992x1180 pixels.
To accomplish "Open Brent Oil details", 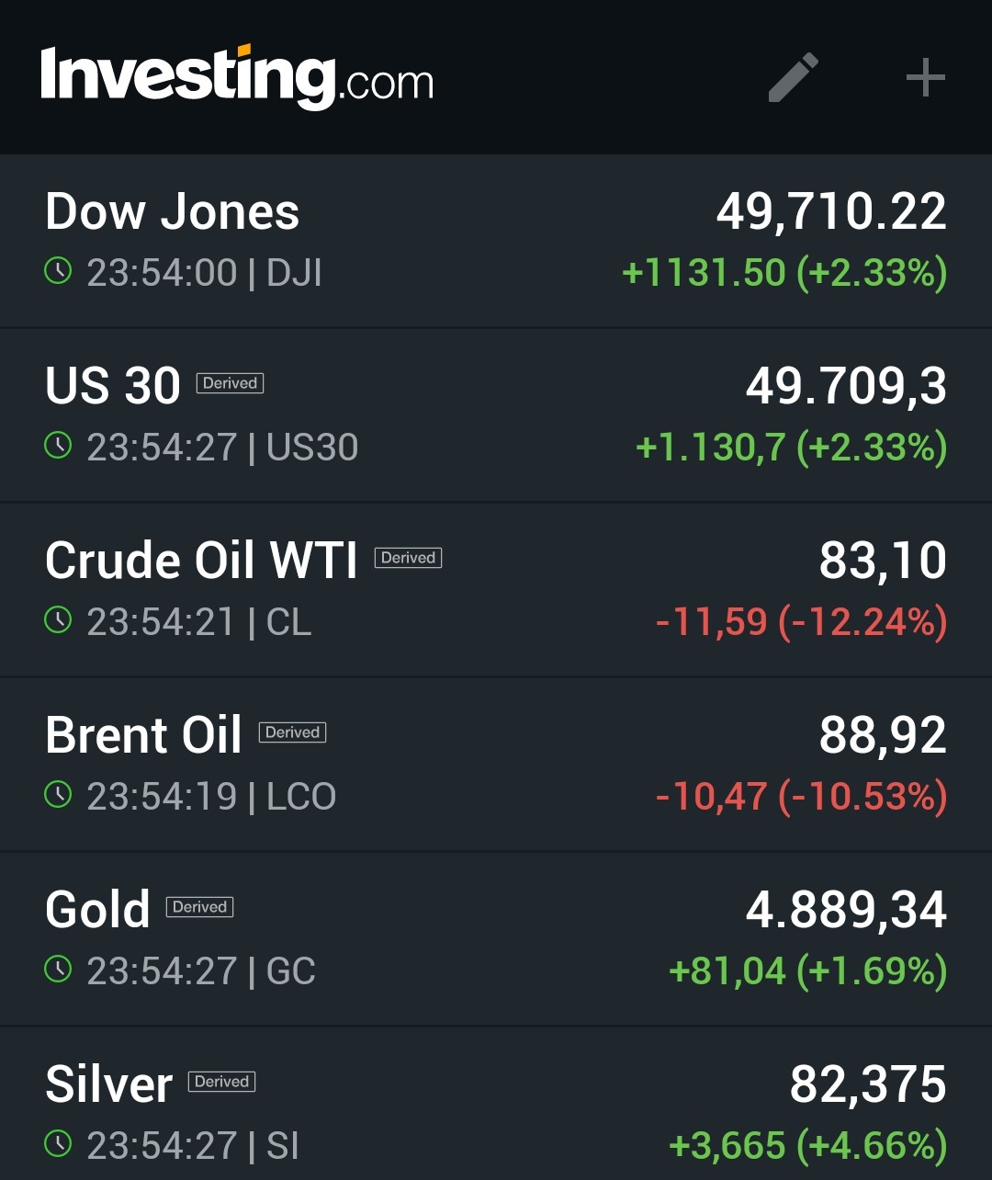I will pyautogui.click(x=144, y=735).
